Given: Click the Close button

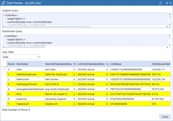Looking at the screenshot, I should tap(165, 117).
